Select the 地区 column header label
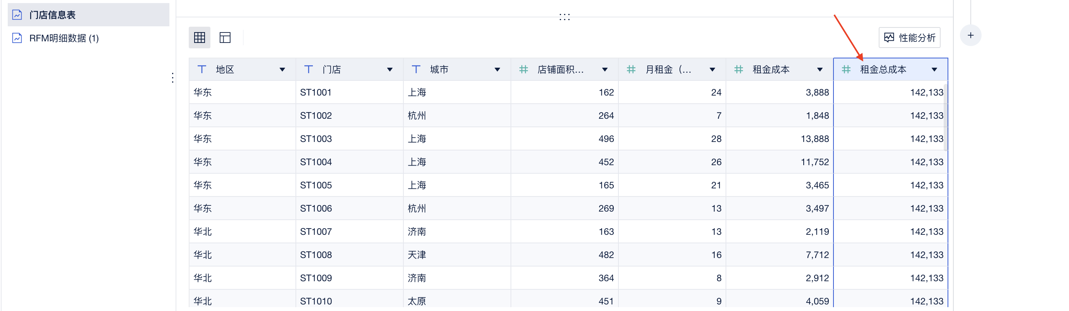Image resolution: width=1069 pixels, height=311 pixels. click(x=225, y=70)
